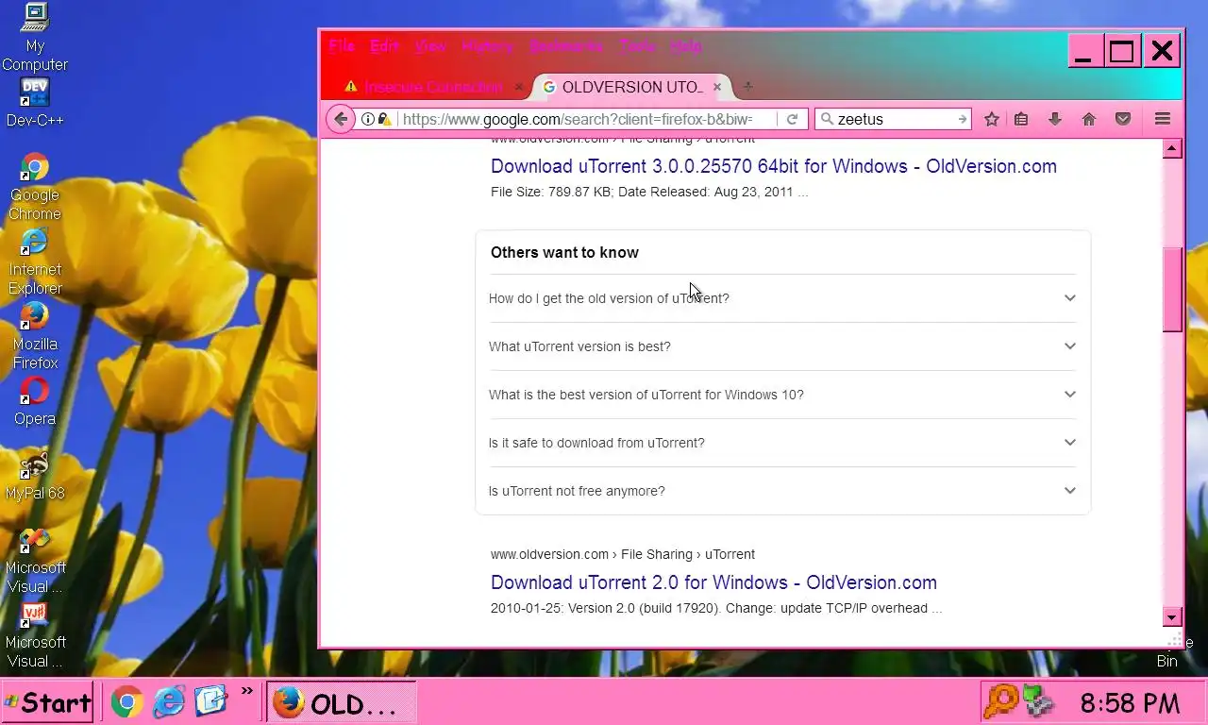
Task: Open the Downloads arrow icon
Action: (1055, 119)
